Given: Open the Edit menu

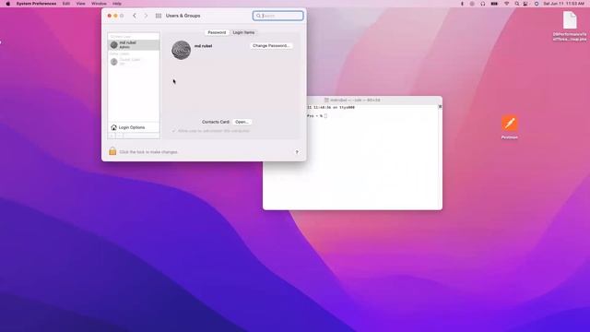Looking at the screenshot, I should (x=66, y=4).
